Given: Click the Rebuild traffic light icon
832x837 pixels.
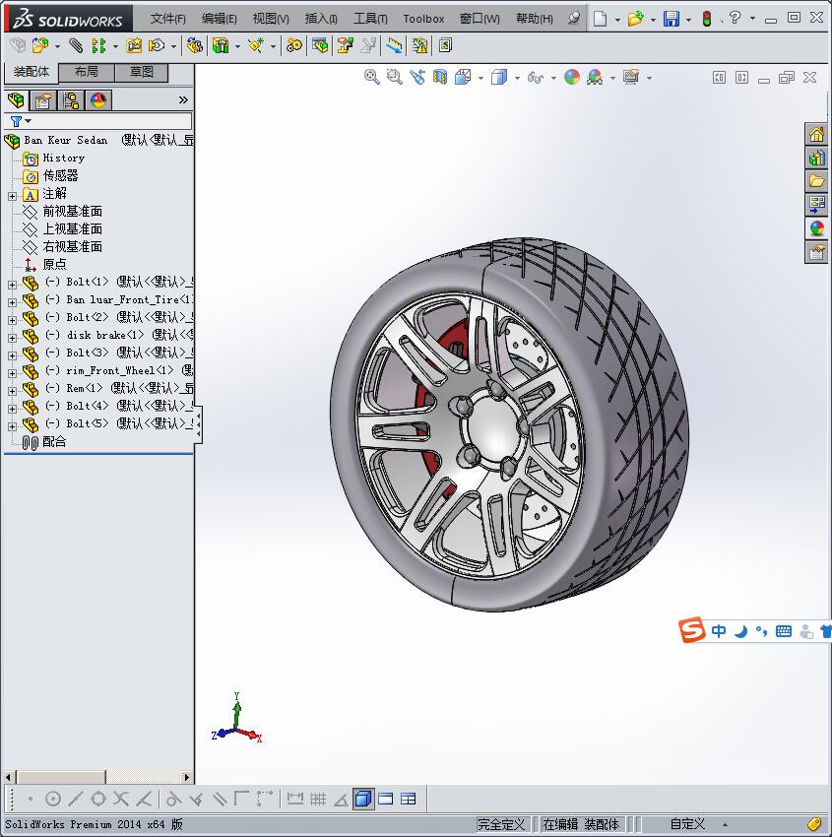Looking at the screenshot, I should [707, 20].
